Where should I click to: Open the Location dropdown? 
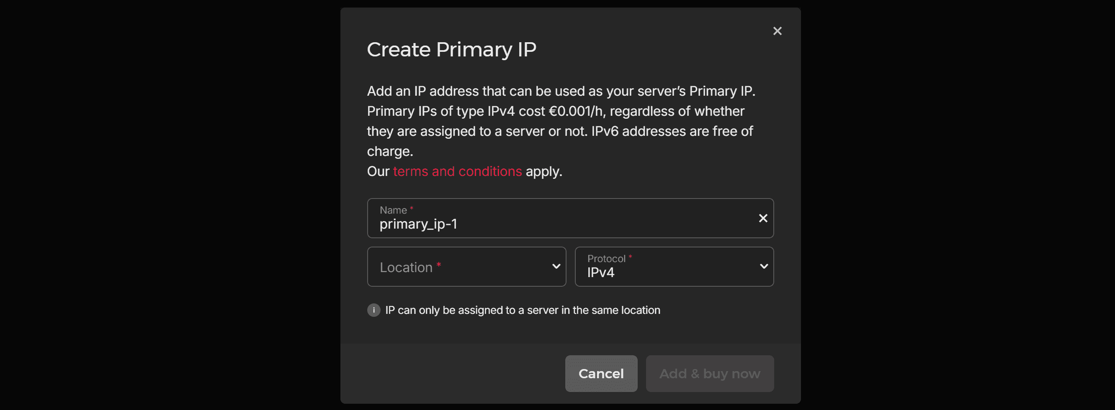466,267
